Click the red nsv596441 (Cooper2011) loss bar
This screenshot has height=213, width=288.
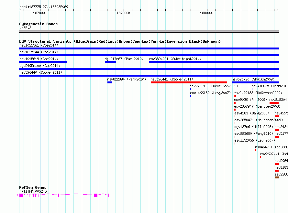click(x=189, y=82)
